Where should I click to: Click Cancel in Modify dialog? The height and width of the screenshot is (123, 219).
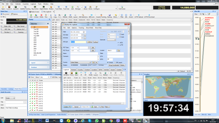pos(76,107)
